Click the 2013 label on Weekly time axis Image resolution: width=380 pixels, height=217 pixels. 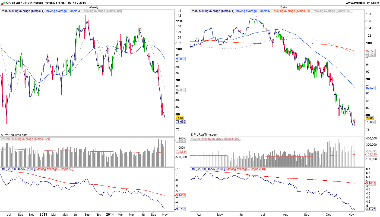[x=43, y=214]
